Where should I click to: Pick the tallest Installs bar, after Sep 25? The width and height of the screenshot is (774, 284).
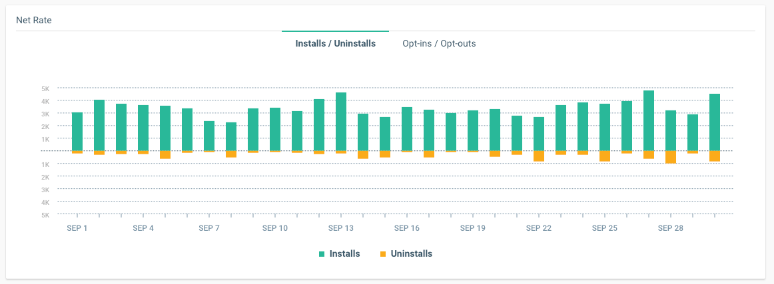(x=649, y=120)
